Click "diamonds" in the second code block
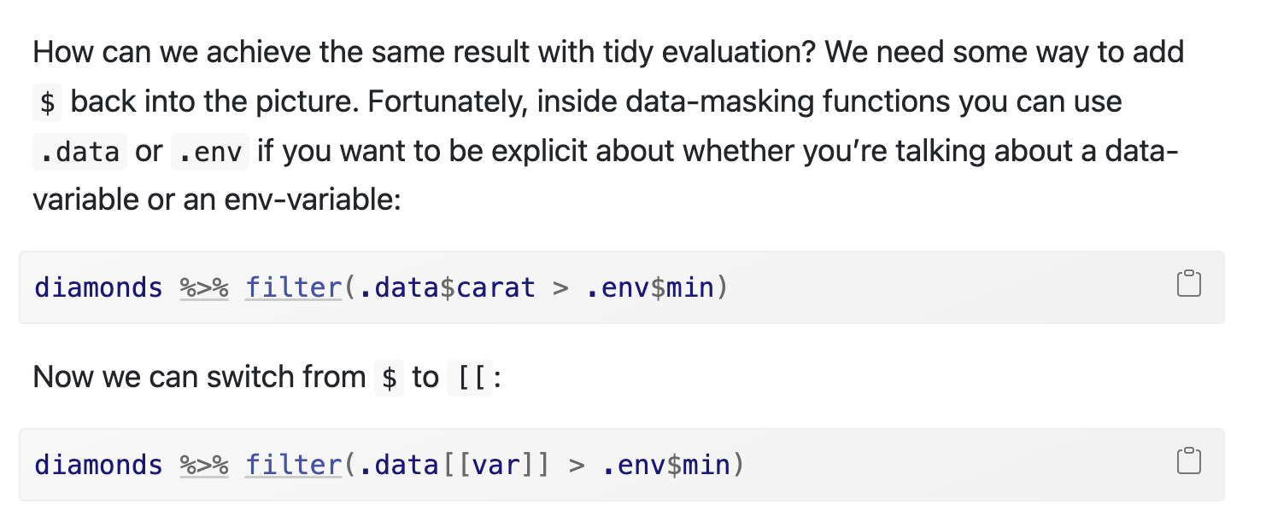 (98, 465)
